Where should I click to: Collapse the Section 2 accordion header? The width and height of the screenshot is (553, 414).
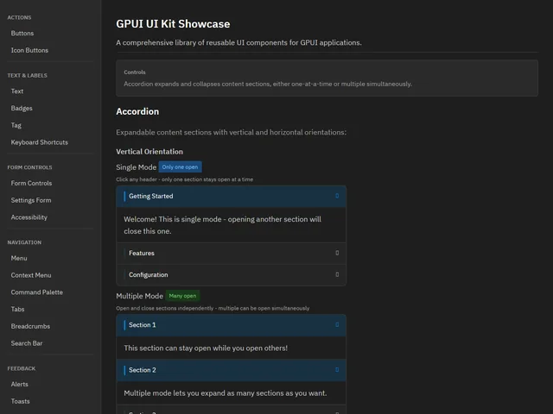[x=231, y=370]
